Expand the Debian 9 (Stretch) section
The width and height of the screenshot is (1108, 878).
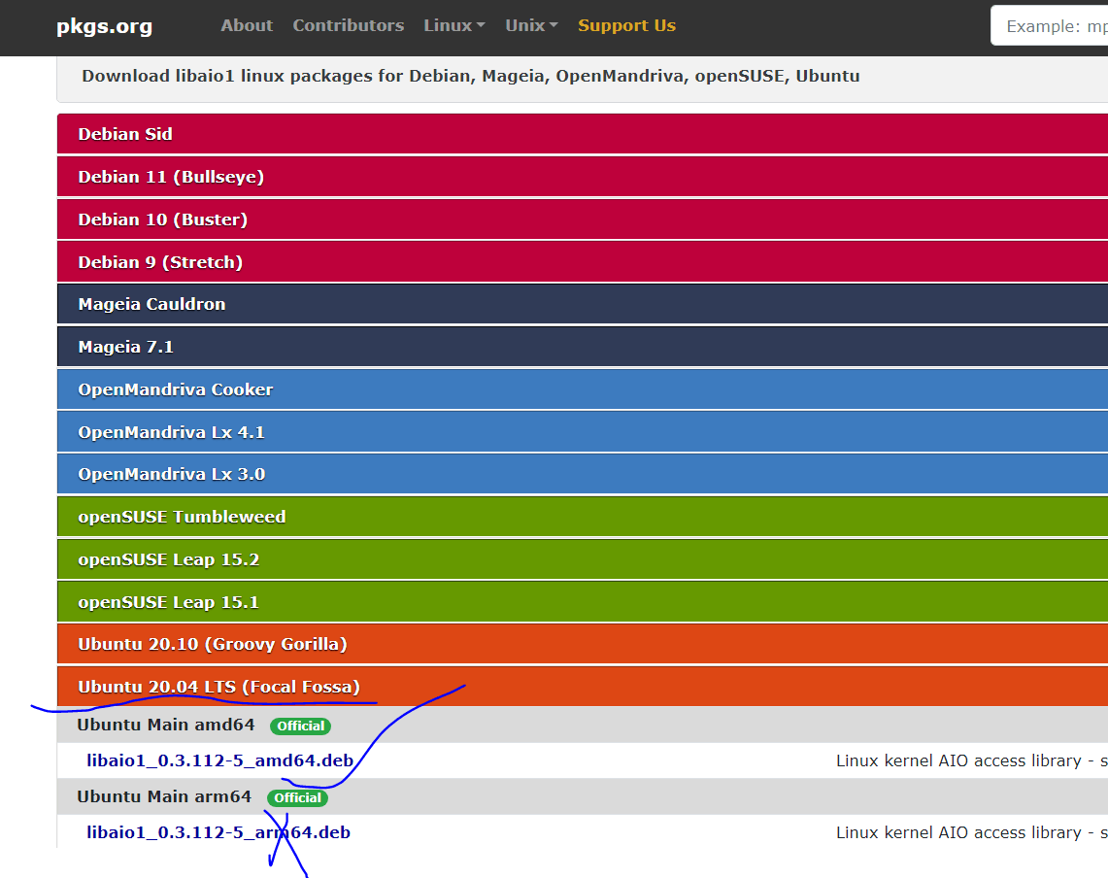click(x=583, y=261)
